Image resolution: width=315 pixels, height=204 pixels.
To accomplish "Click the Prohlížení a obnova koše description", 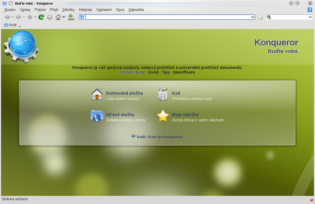I will (x=192, y=99).
